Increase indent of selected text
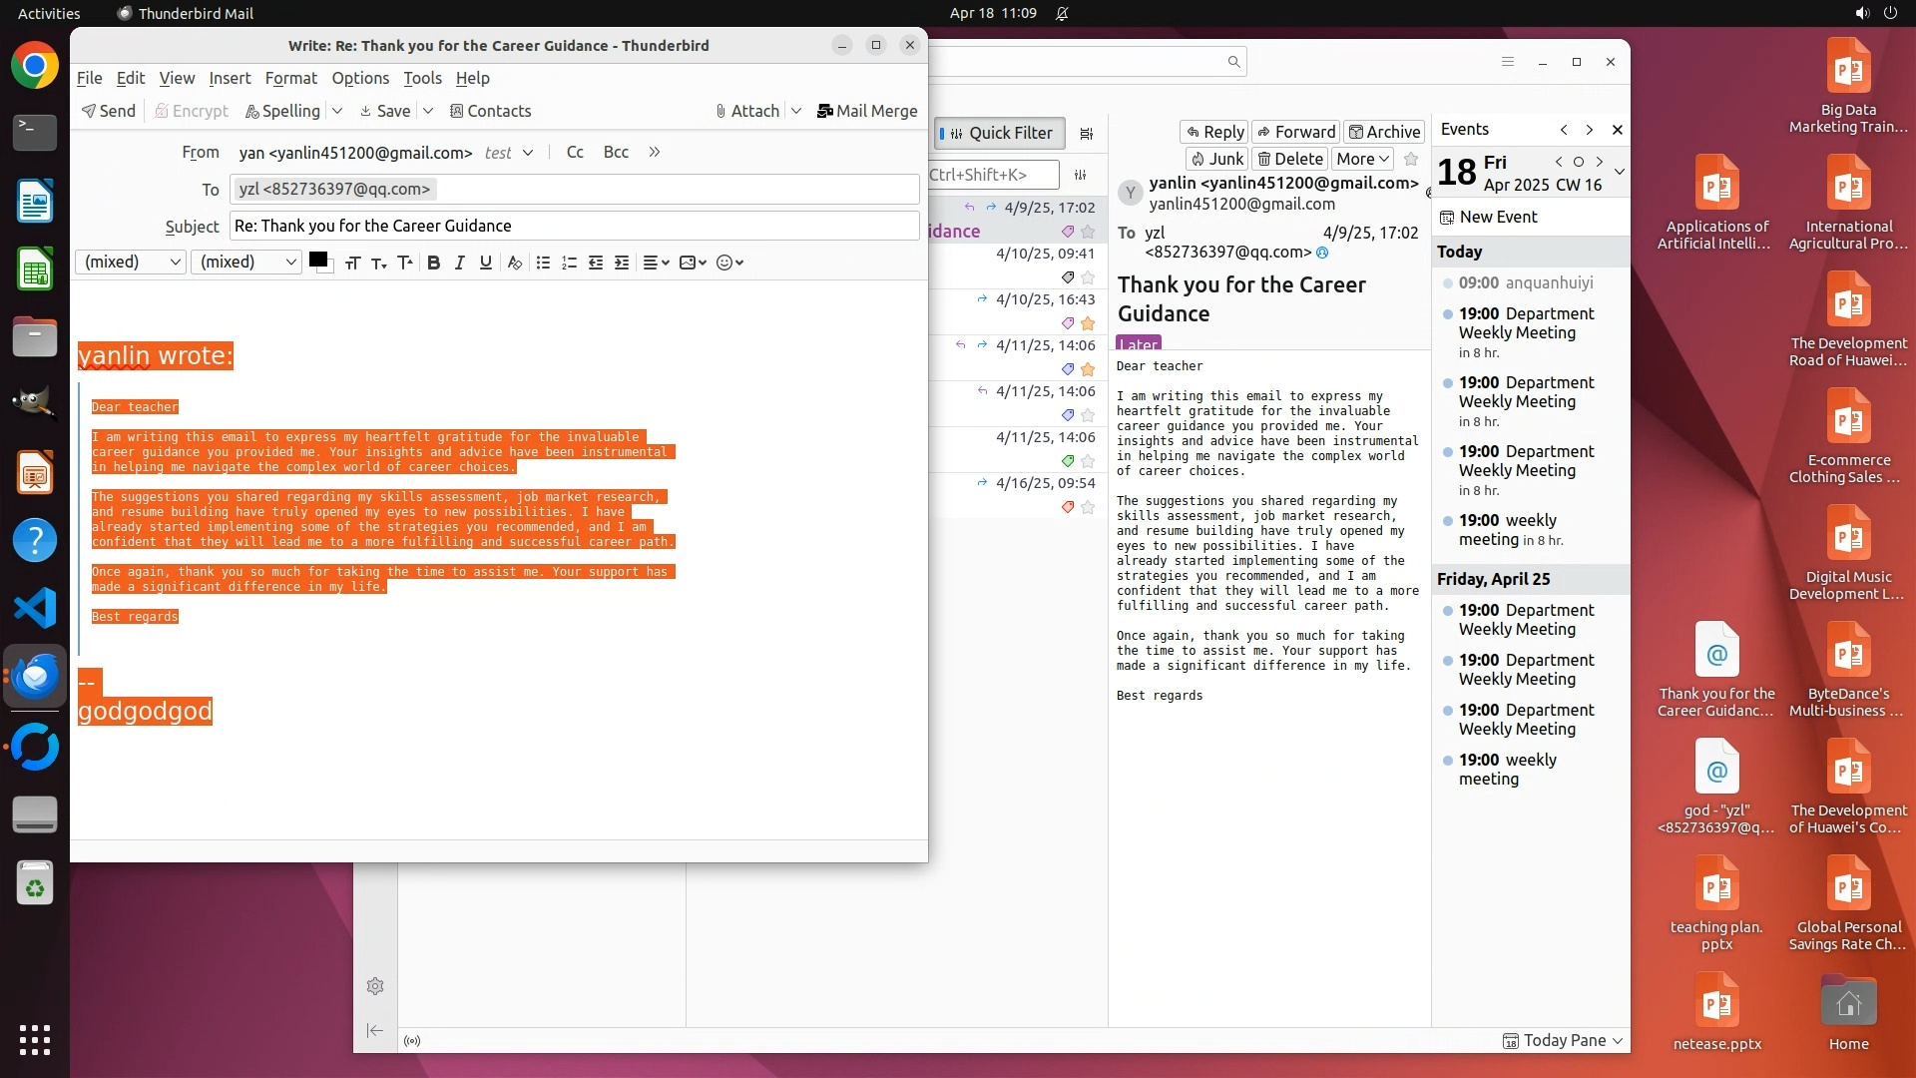The width and height of the screenshot is (1916, 1078). (622, 263)
